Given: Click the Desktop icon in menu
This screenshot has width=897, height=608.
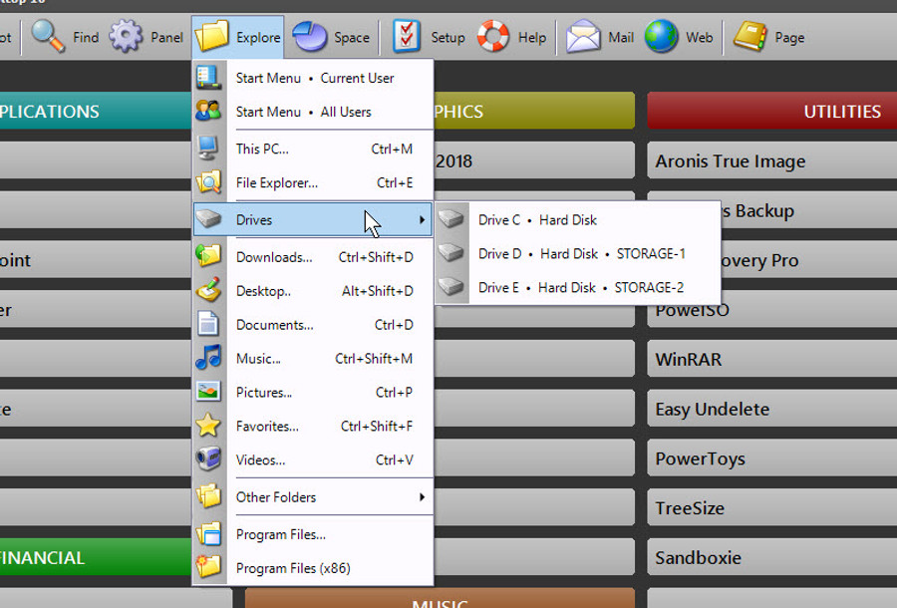Looking at the screenshot, I should coord(208,290).
